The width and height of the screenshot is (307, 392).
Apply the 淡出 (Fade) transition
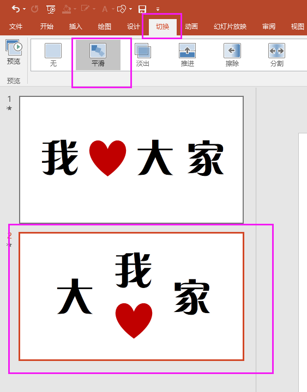[x=143, y=55]
